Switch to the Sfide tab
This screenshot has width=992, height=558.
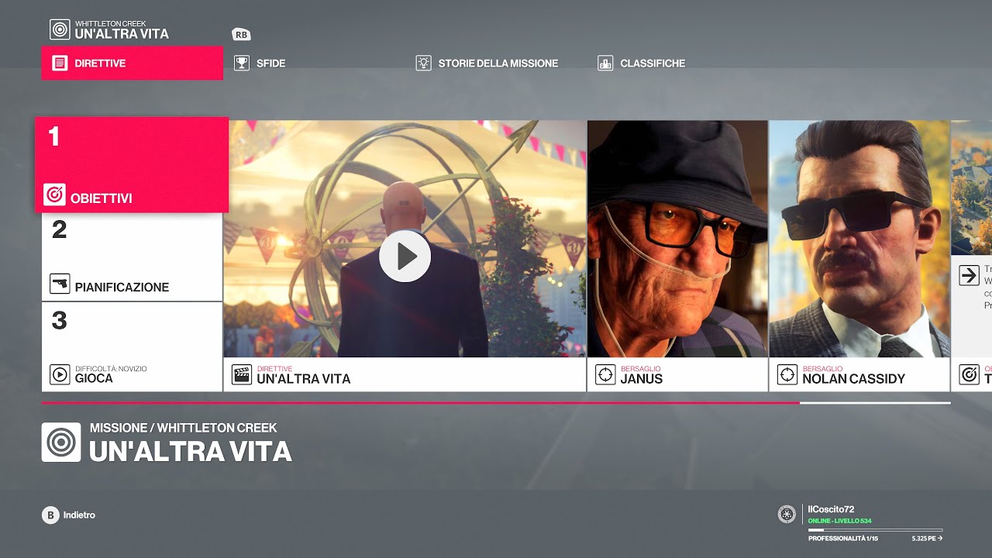[260, 64]
